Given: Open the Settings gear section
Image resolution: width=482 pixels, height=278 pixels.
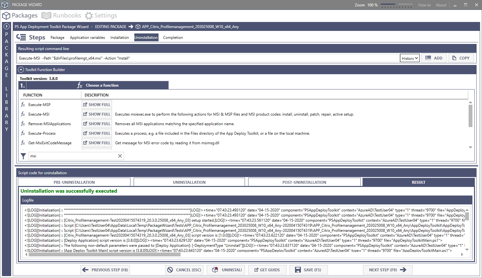Looking at the screenshot, I should click(x=101, y=15).
